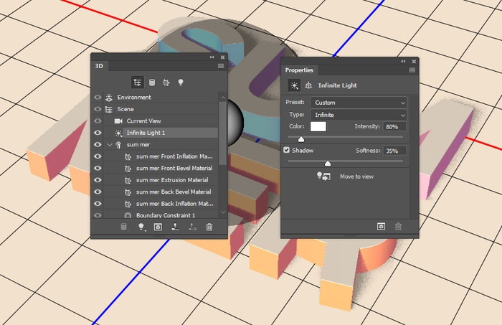Hide the Infinite Light 1 layer
502x325 pixels.
click(98, 133)
